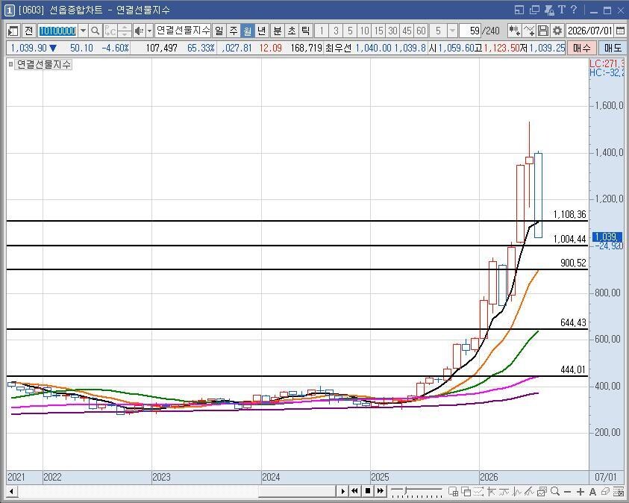Click the overlapping windows icon at bottom
Image resolution: width=629 pixels, height=503 pixels.
[466, 491]
